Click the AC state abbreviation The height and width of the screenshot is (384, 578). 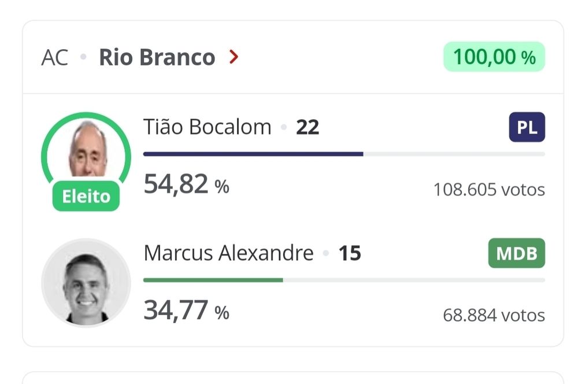[55, 57]
